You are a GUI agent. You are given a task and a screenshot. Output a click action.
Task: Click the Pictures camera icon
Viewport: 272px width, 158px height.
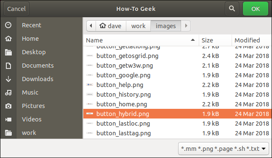pos(8,106)
